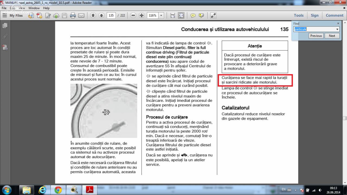Click the fit one full page icon

[x=181, y=15]
